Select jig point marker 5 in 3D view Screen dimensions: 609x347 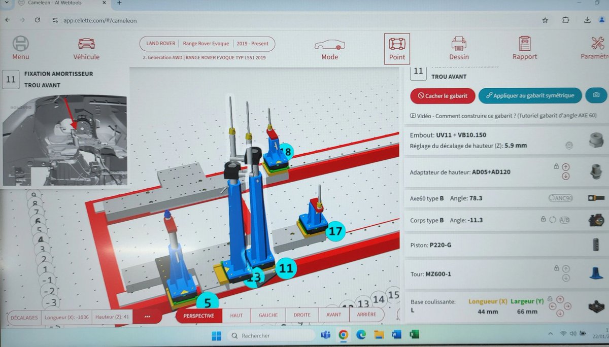coord(207,302)
